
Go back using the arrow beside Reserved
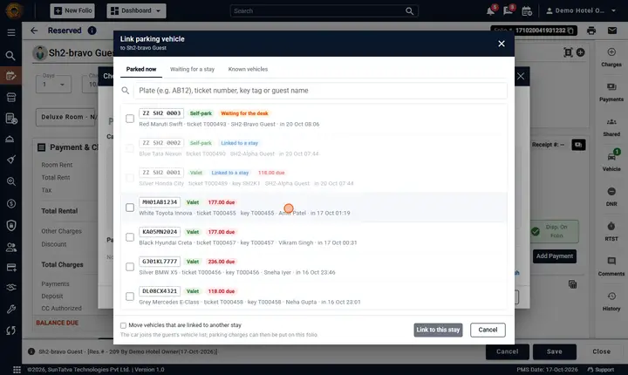coord(34,31)
